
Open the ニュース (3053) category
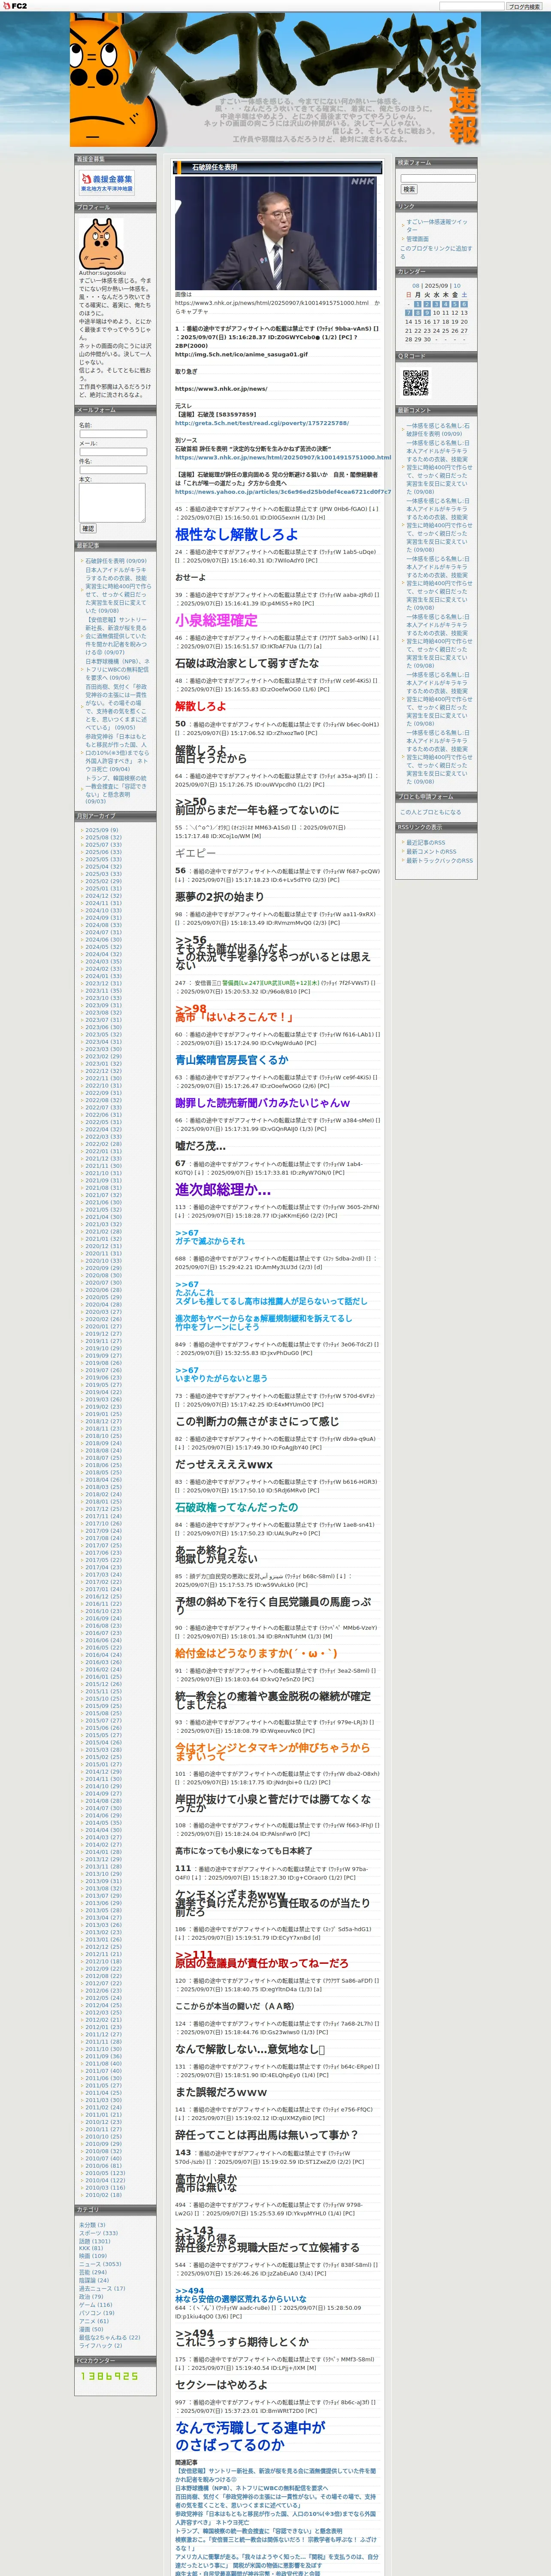(100, 2264)
